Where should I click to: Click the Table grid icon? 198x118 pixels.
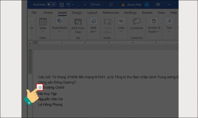click(43, 22)
